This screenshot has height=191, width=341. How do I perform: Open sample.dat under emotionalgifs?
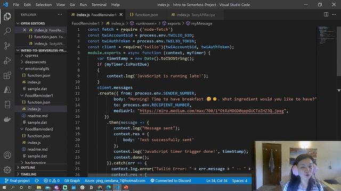click(x=37, y=89)
